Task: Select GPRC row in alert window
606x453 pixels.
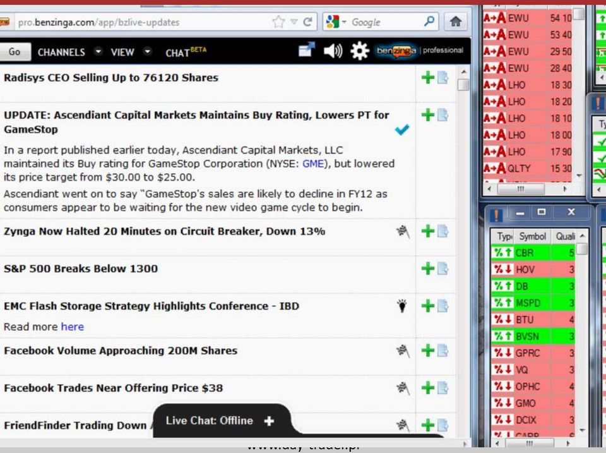Action: pyautogui.click(x=533, y=353)
